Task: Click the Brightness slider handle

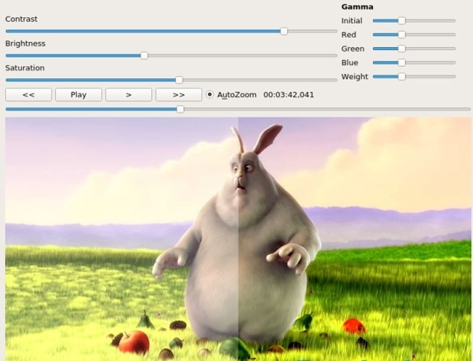Action: [144, 56]
